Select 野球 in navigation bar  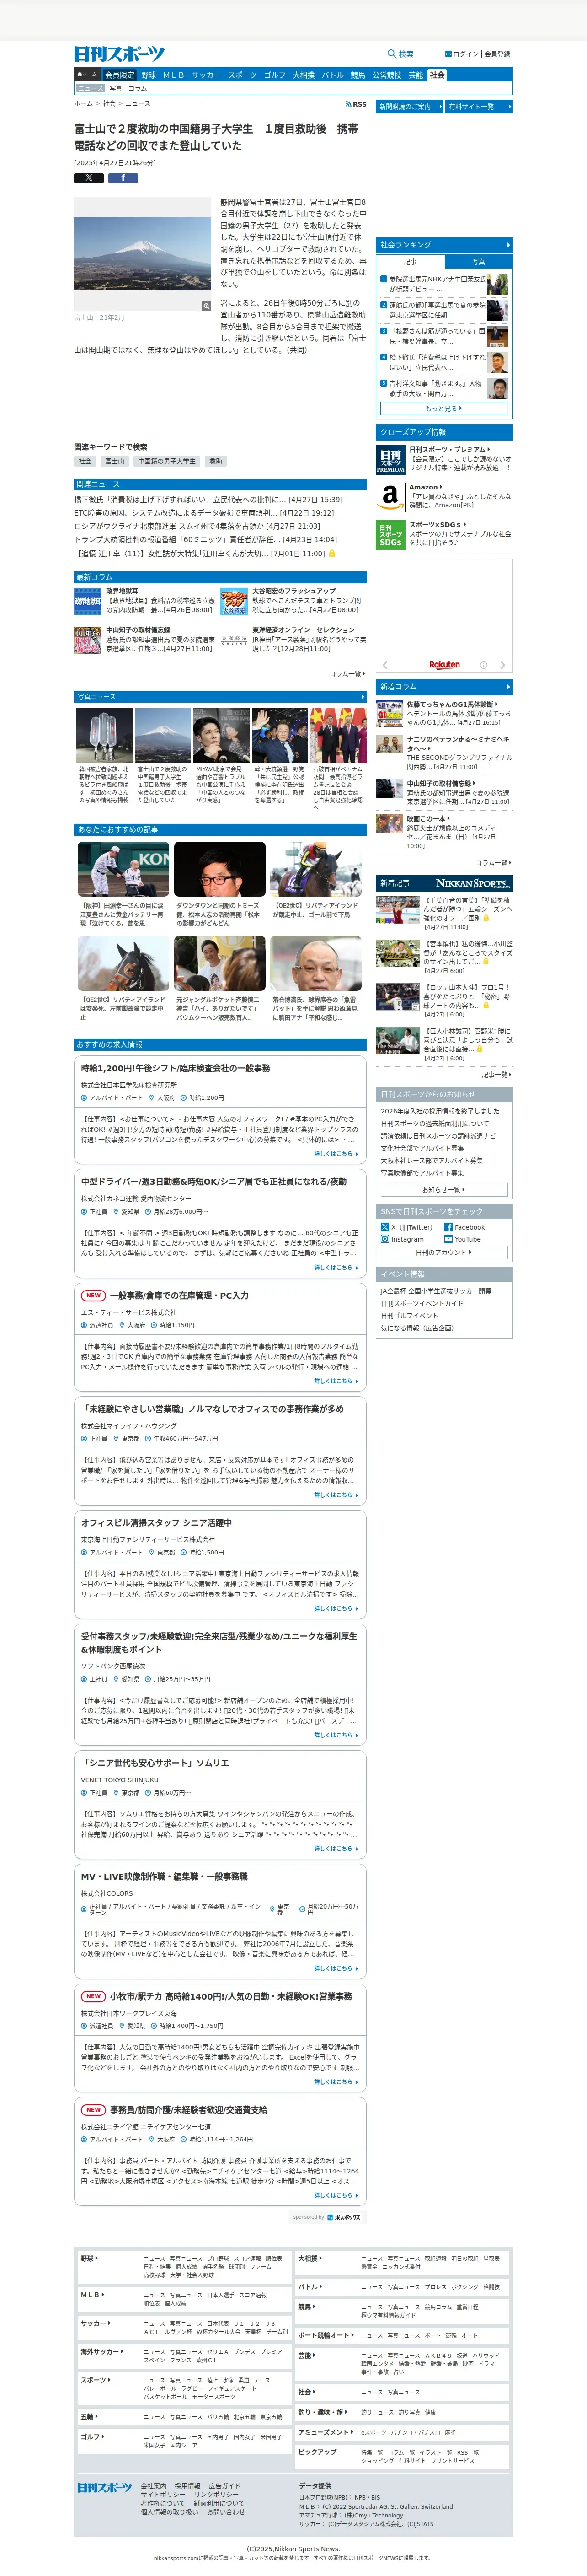click(x=148, y=75)
